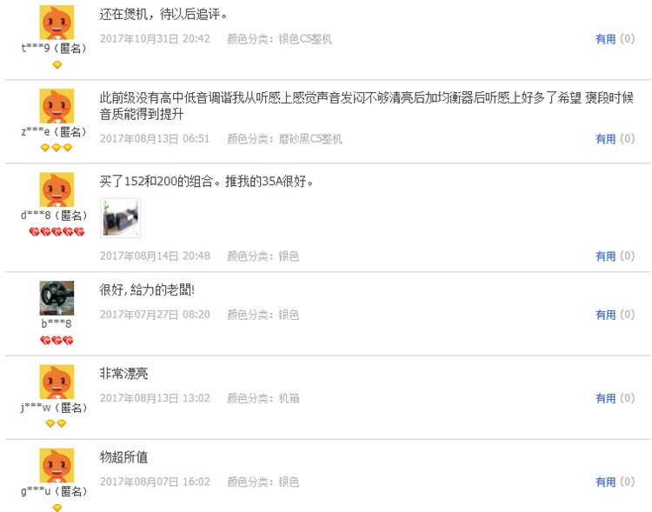Click the red diamond rating under d***8
This screenshot has height=512, width=652.
(57, 232)
